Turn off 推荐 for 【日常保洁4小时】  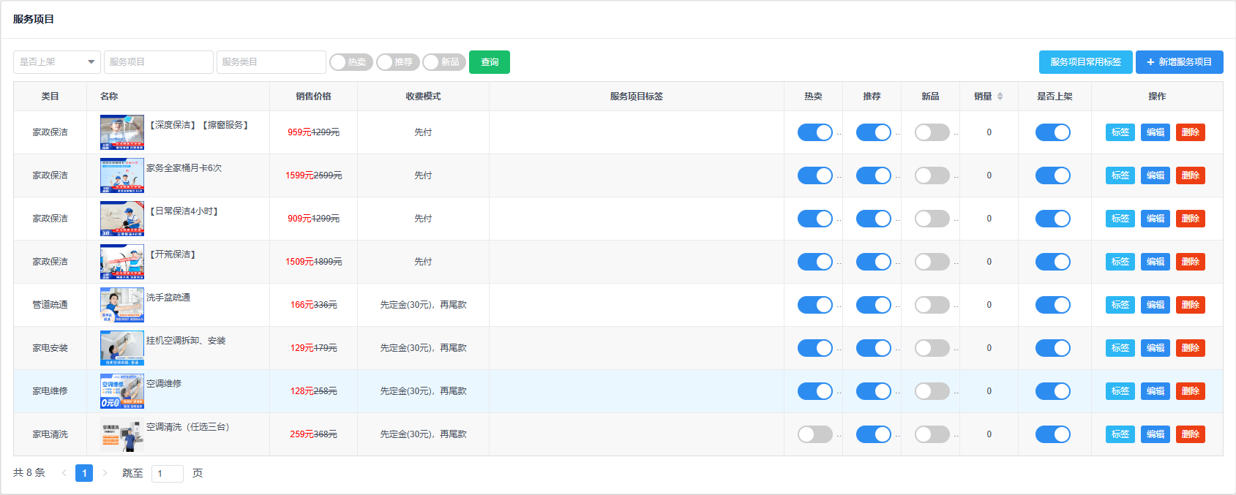(873, 219)
